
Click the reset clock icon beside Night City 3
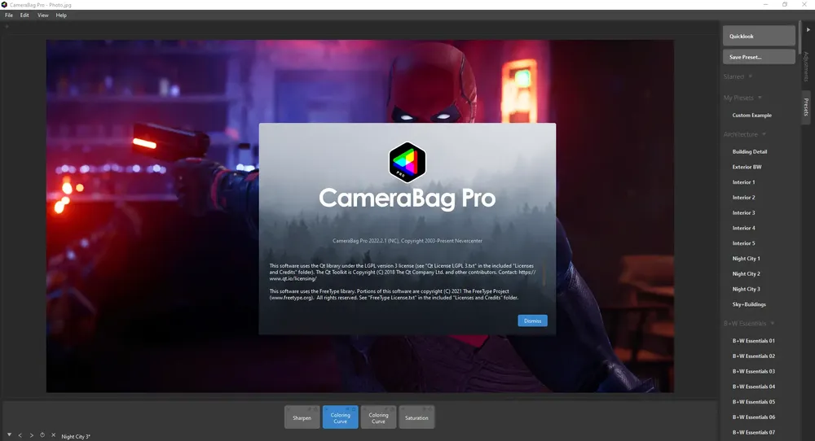tap(42, 435)
